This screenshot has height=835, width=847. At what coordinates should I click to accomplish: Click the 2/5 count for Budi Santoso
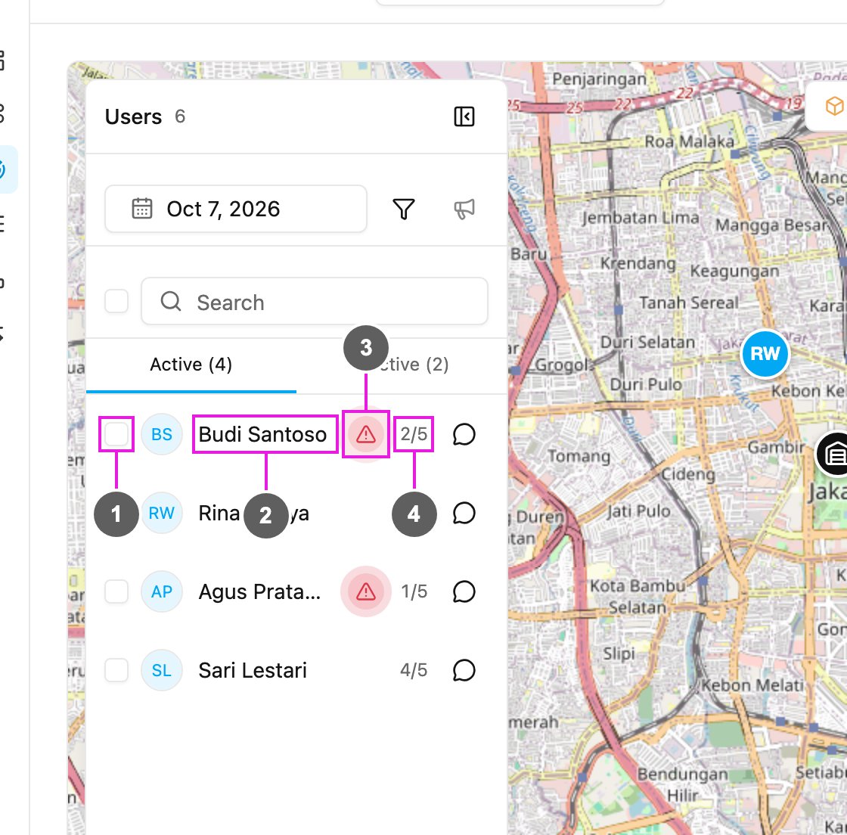[414, 434]
